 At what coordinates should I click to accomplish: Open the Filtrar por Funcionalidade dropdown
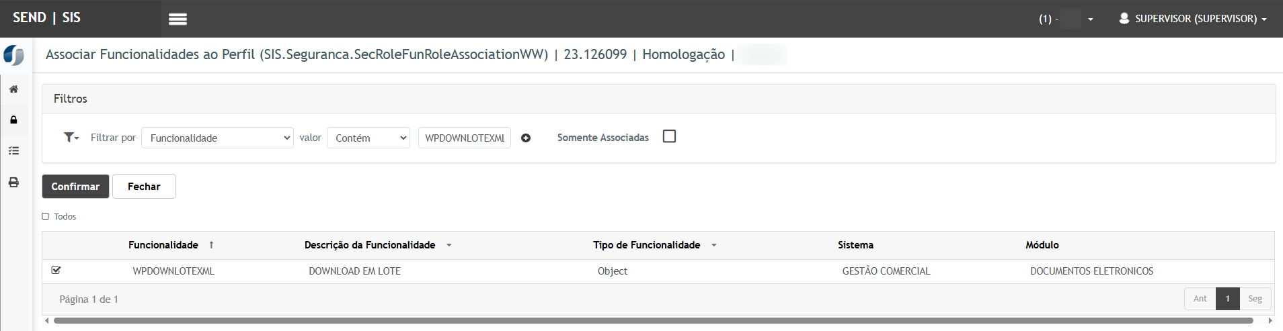coord(217,138)
